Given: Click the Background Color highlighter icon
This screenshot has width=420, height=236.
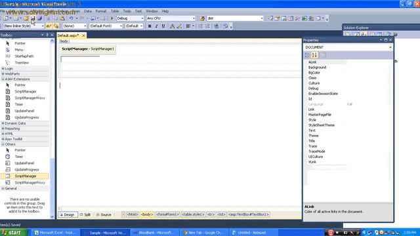Looking at the screenshot, I should point(179,26).
